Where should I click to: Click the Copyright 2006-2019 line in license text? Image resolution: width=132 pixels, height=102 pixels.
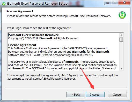(x=43, y=38)
